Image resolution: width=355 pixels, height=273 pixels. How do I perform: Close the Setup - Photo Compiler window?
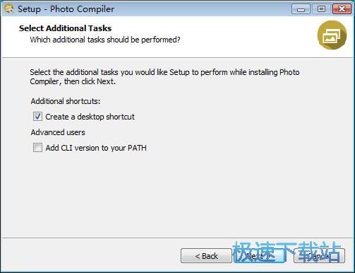tap(342, 9)
